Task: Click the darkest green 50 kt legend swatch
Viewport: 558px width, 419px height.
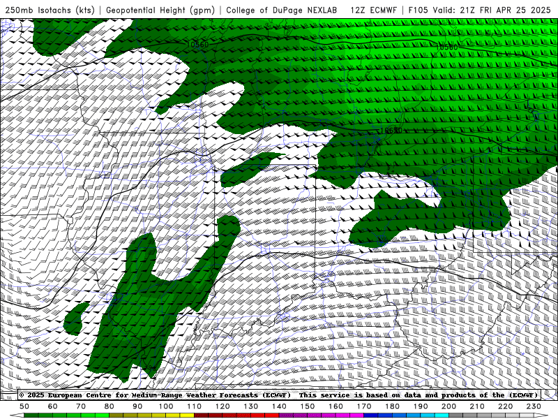Action: pyautogui.click(x=31, y=416)
